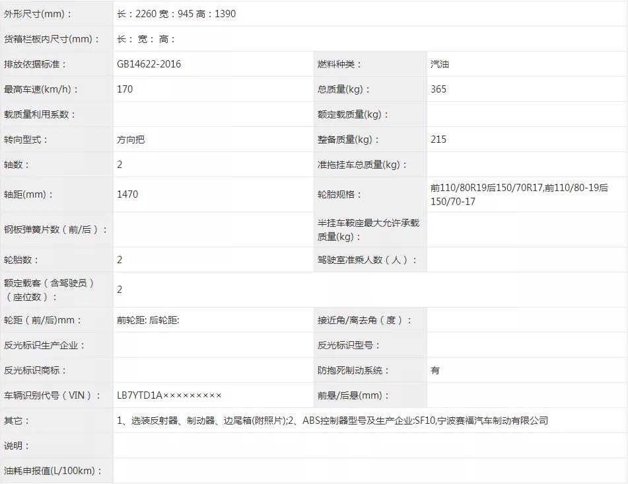This screenshot has width=628, height=484.
Task: Select the steering type value 方向把
Action: [x=131, y=140]
